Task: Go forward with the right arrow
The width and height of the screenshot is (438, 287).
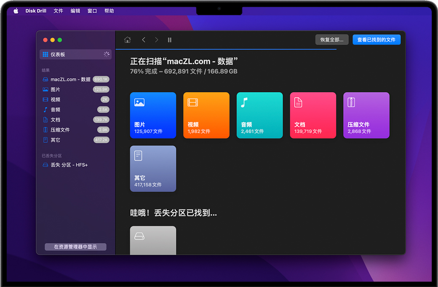Action: [x=157, y=40]
